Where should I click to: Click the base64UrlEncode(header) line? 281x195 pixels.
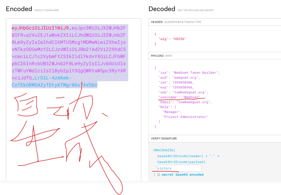pos(188,156)
